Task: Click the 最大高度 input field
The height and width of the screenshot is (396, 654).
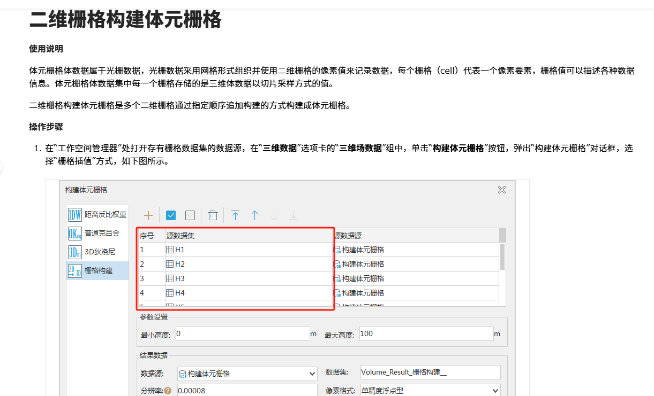Action: click(x=426, y=334)
